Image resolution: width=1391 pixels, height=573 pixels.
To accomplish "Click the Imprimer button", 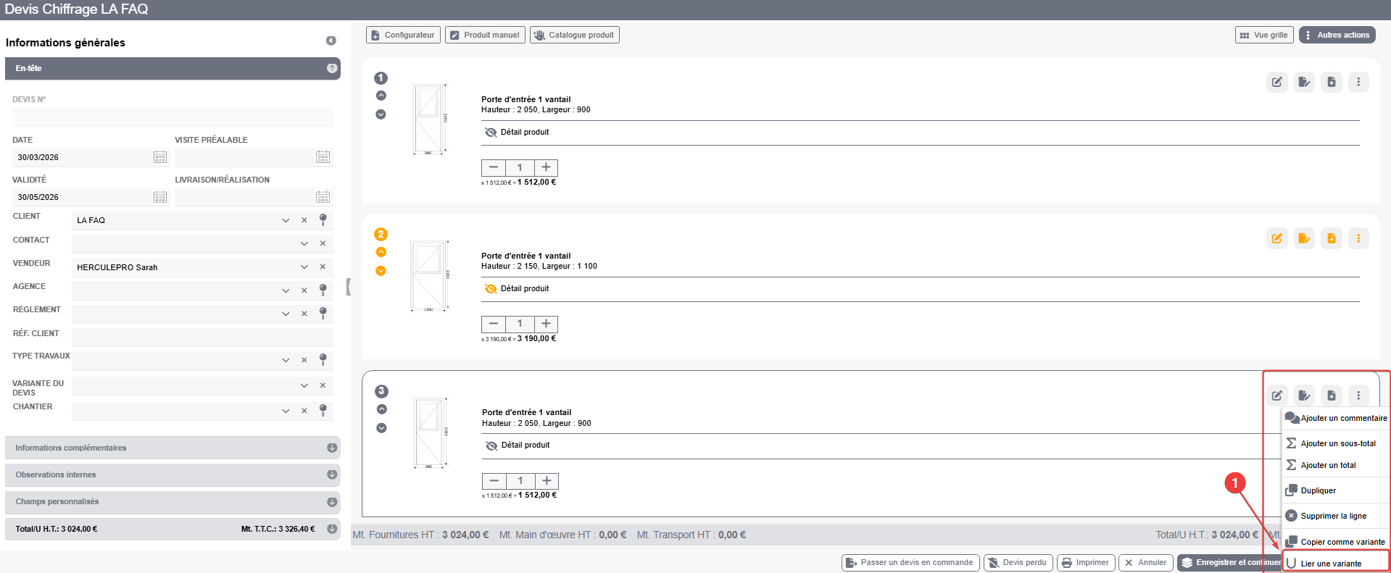I will (1086, 562).
